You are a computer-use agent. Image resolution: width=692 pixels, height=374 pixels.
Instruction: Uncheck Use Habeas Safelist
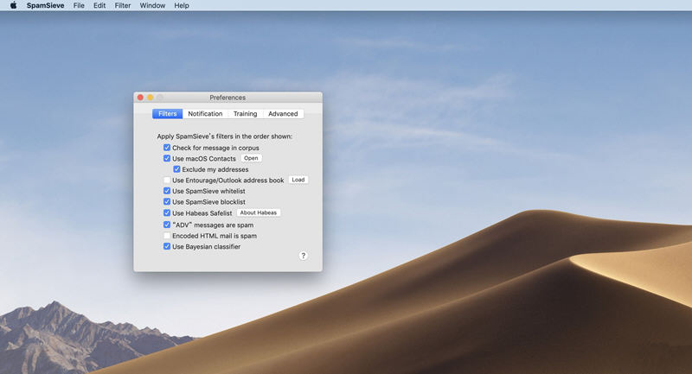click(167, 212)
